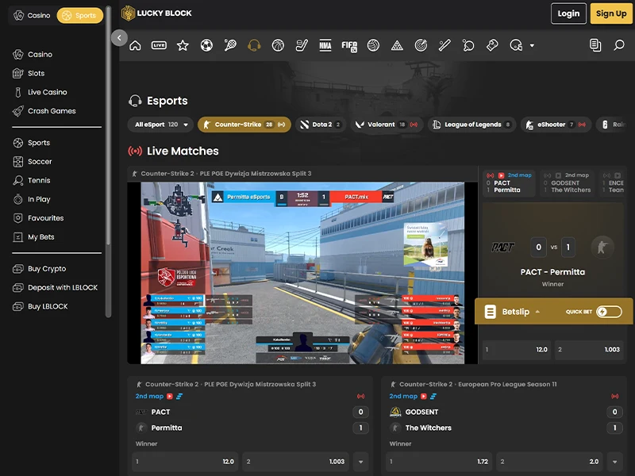Select the ice hockey sport icon
This screenshot has width=635, height=476.
click(x=302, y=45)
